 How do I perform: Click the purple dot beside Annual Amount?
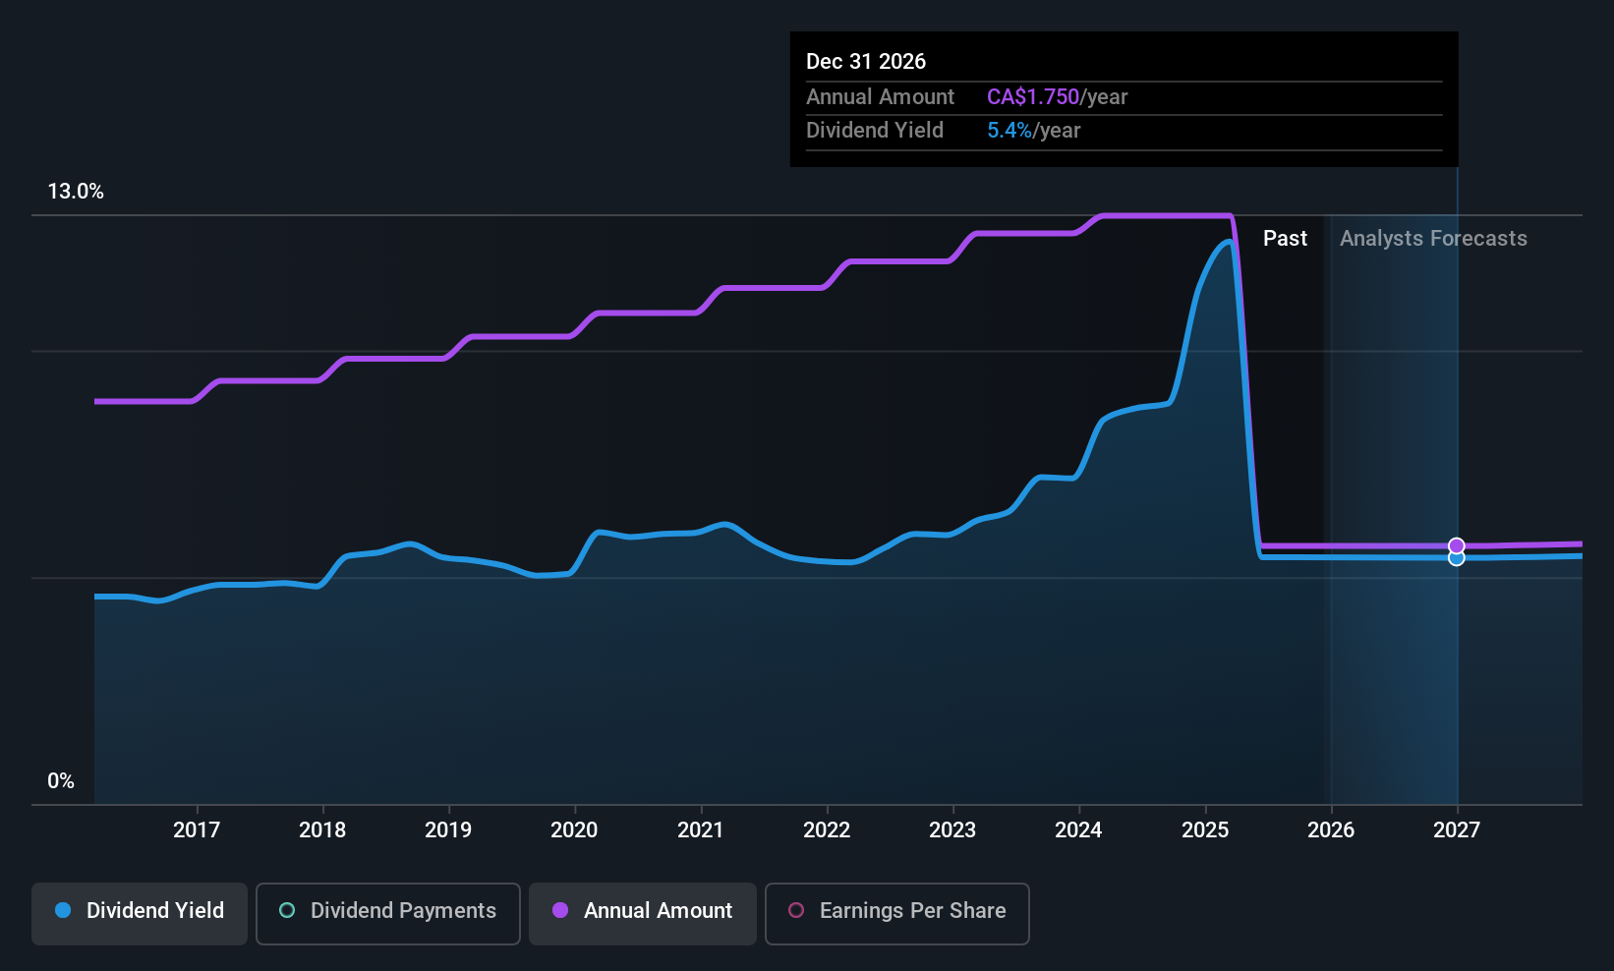click(x=560, y=910)
